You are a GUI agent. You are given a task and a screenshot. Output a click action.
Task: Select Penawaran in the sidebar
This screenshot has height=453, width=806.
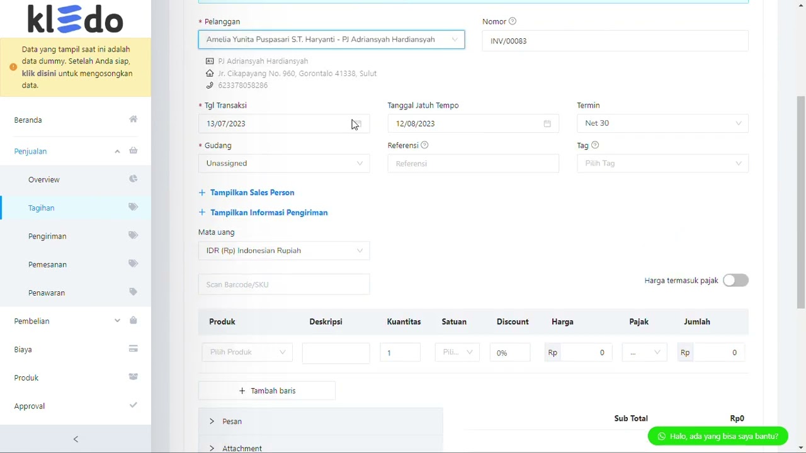coord(47,293)
